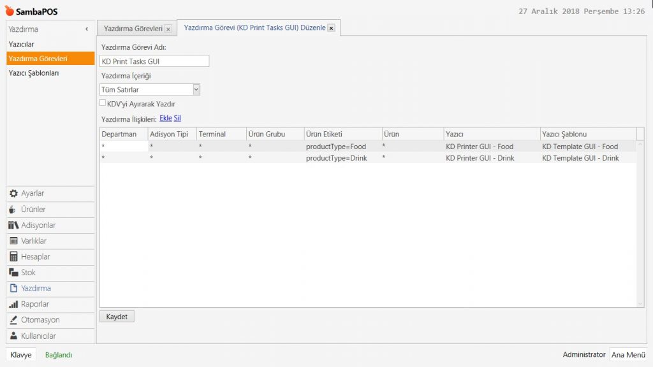The width and height of the screenshot is (653, 367).
Task: Switch to the Yazdırma Görevleri tab
Action: (x=133, y=29)
